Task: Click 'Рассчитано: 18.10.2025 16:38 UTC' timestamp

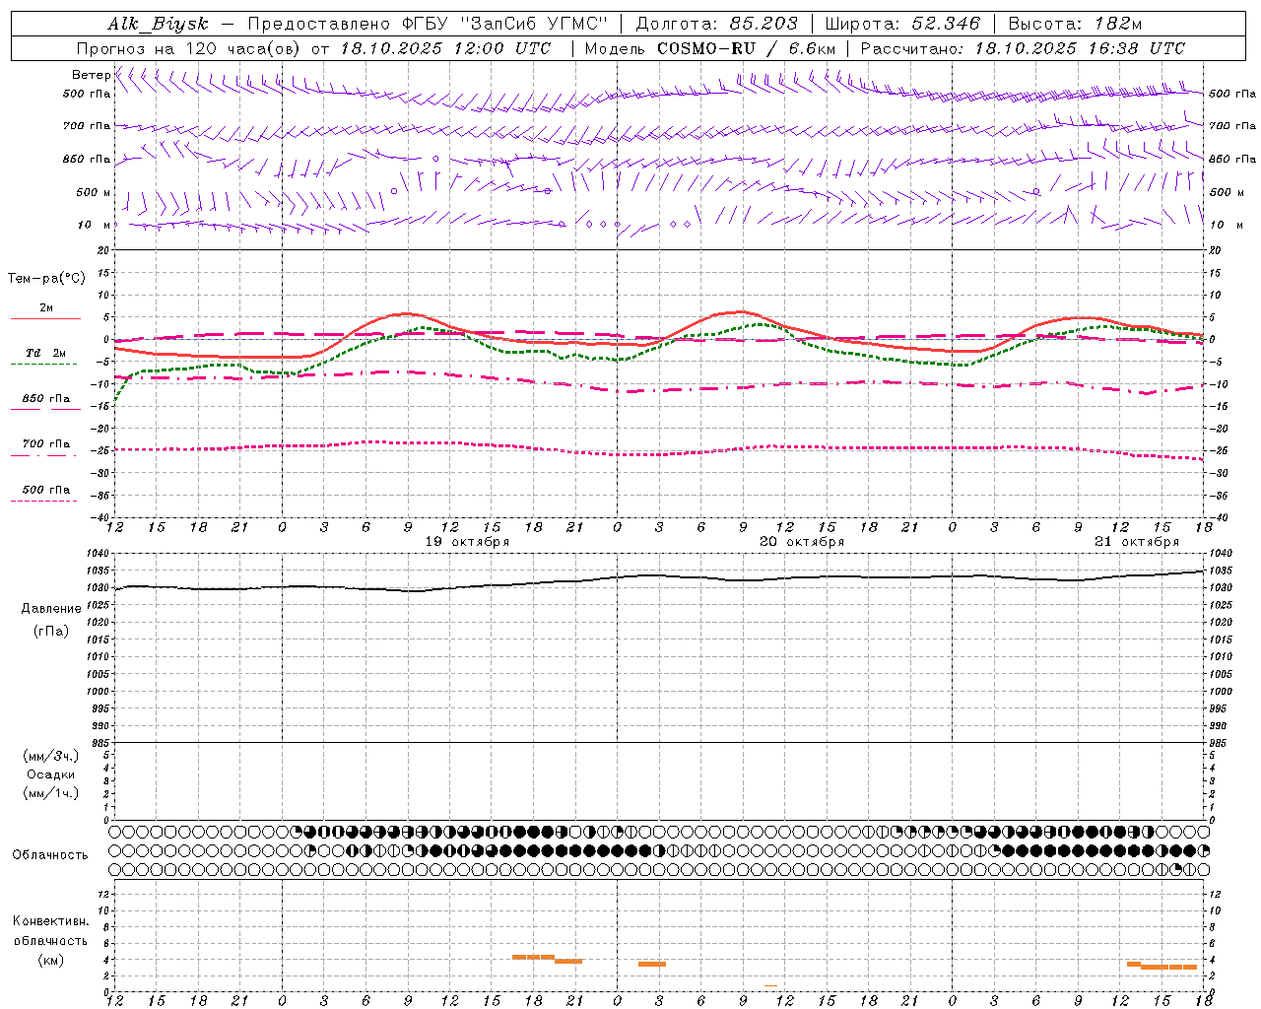Action: (x=1023, y=48)
